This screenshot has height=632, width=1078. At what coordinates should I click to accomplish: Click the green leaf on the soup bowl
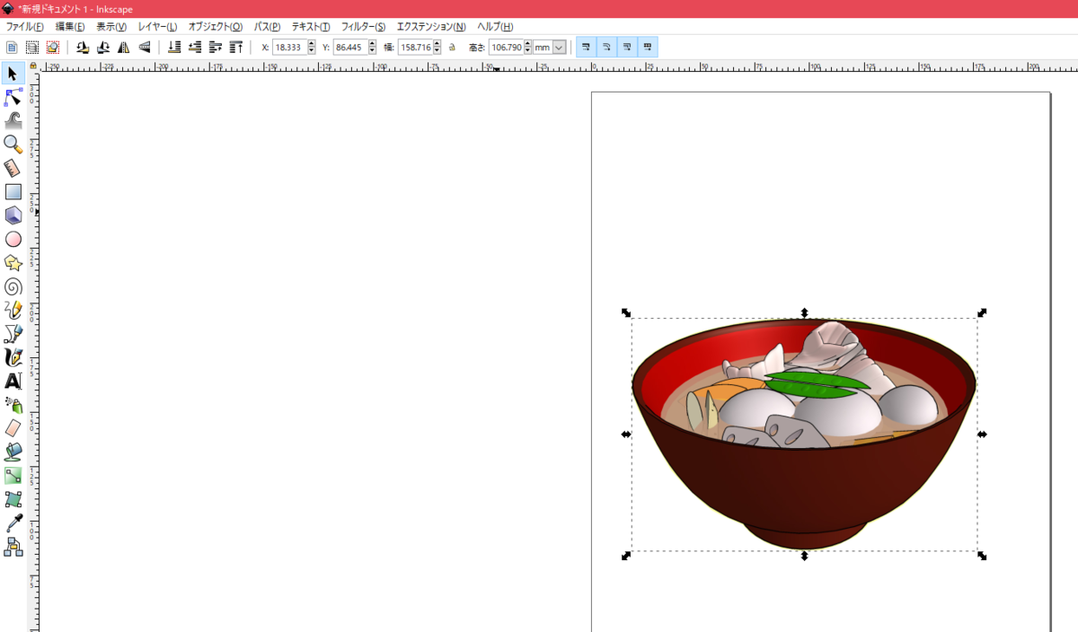coord(816,384)
